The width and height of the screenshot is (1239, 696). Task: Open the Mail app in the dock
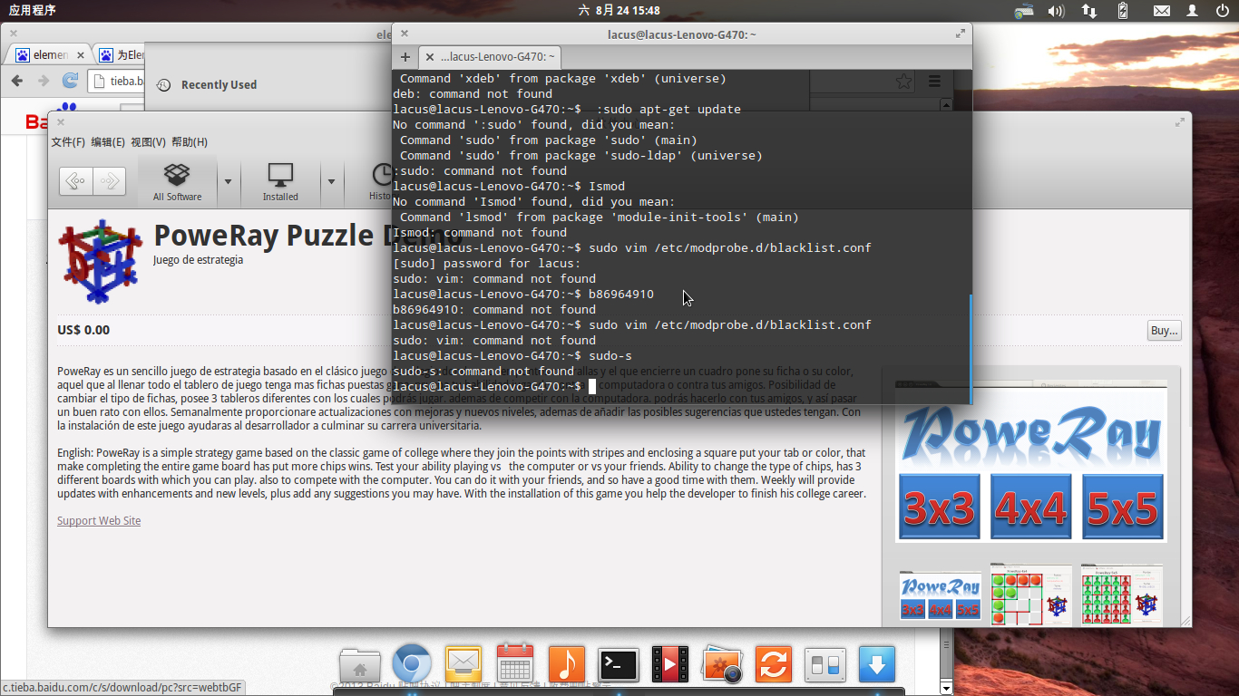(463, 665)
